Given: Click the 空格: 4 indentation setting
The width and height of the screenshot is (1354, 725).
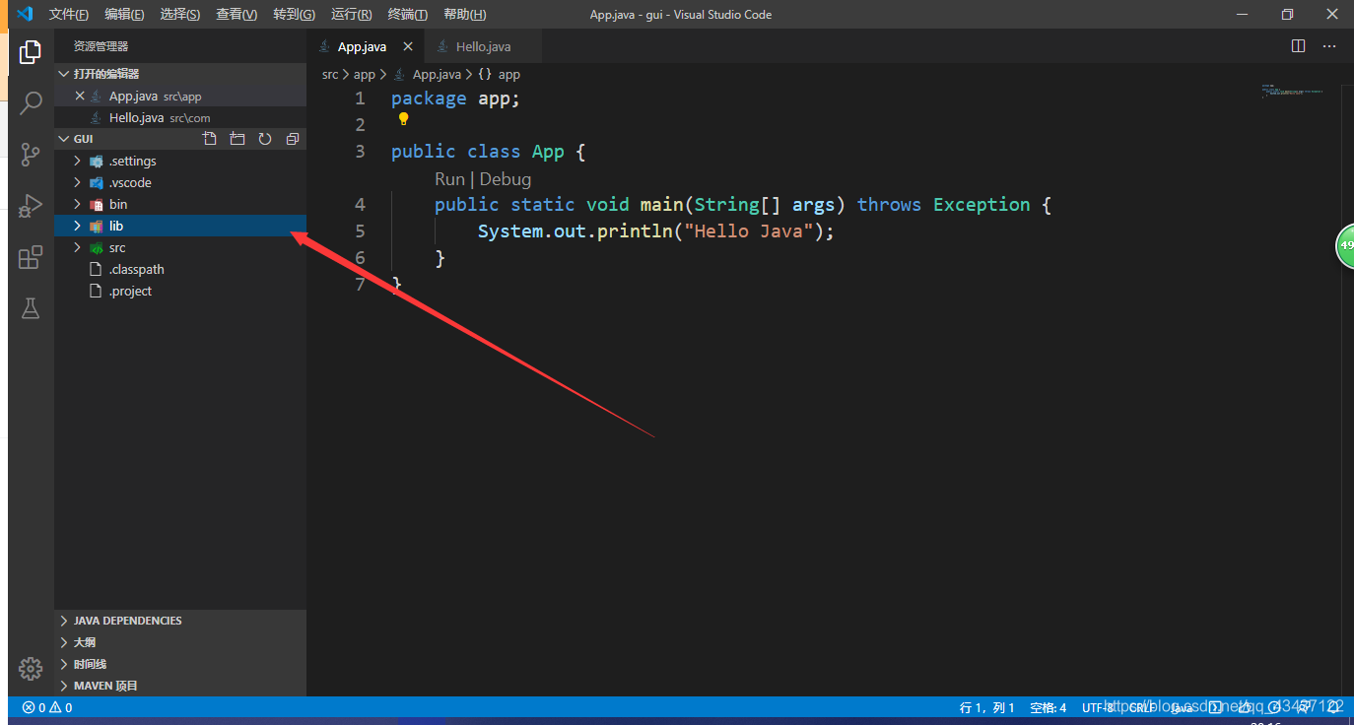Looking at the screenshot, I should tap(1049, 707).
